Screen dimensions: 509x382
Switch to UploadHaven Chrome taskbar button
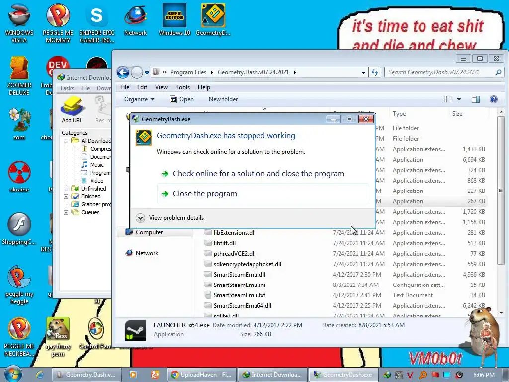[x=201, y=375]
